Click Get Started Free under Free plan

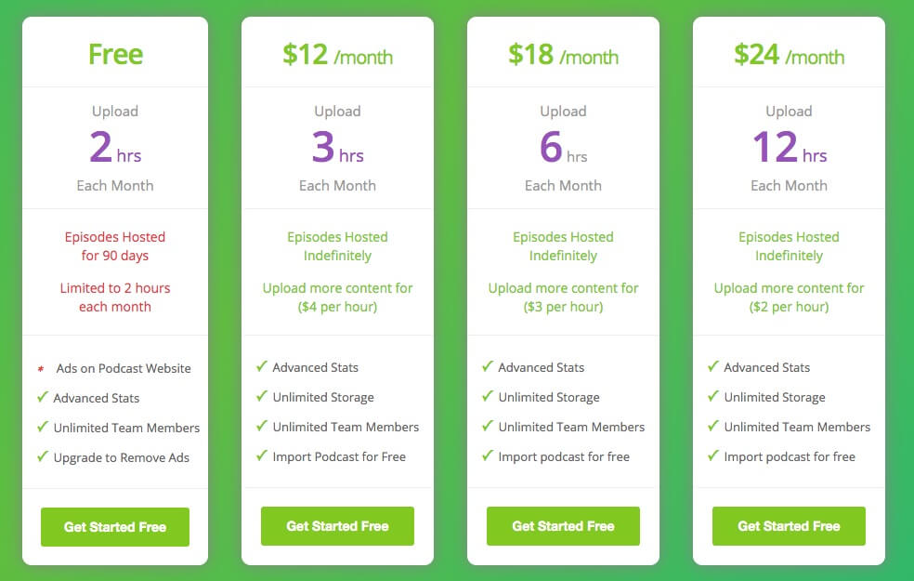pos(115,527)
